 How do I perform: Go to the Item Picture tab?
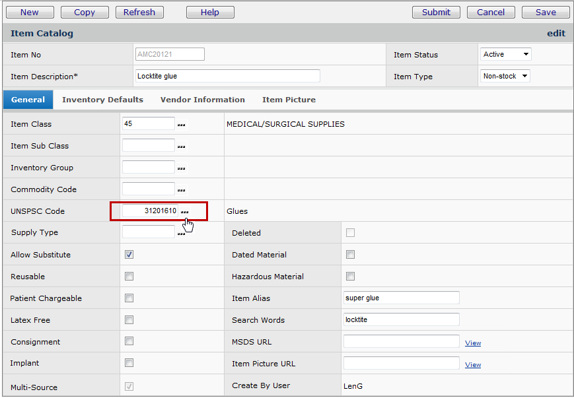point(289,100)
